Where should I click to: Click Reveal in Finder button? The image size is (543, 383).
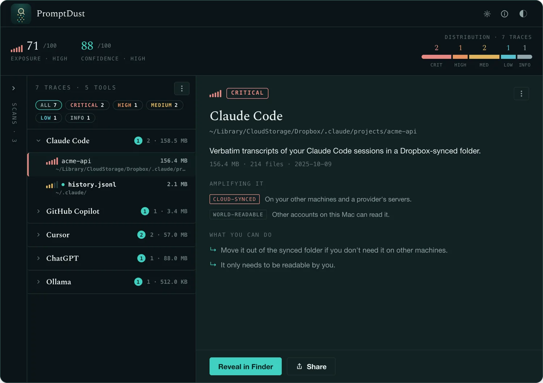(x=245, y=366)
